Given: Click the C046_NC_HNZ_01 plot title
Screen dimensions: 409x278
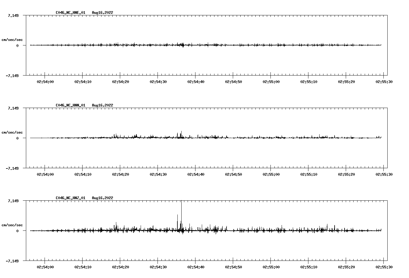Looking at the screenshot, I should point(70,198).
